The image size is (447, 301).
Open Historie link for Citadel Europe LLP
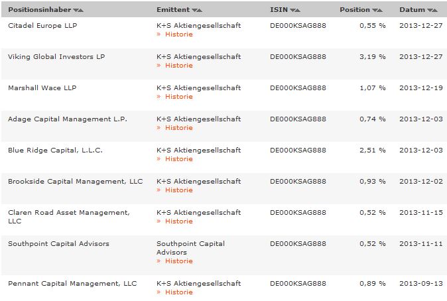tap(178, 34)
